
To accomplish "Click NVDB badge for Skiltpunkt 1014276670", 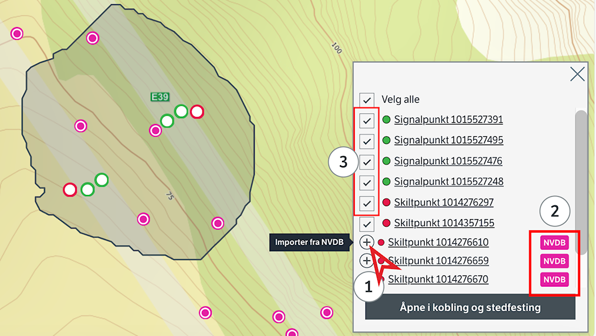I will pos(554,280).
